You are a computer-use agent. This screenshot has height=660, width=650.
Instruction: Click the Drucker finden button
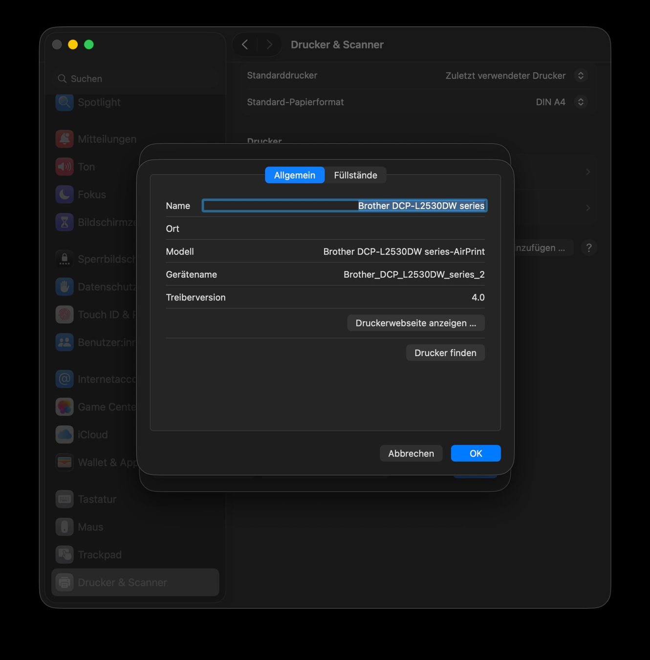[445, 353]
